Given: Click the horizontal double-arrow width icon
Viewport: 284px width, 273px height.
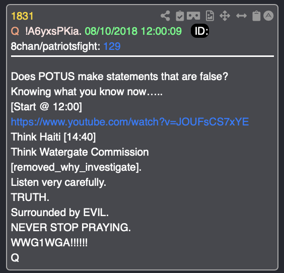Looking at the screenshot, I should 241,16.
